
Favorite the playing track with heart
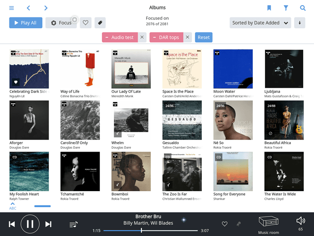point(224,224)
